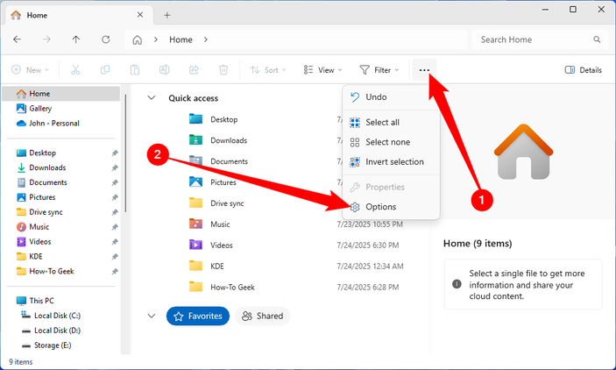The image size is (616, 370).
Task: Click the Pictures folder icon in Quick access
Action: click(195, 181)
